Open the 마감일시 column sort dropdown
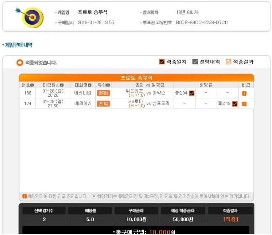 click(62, 85)
